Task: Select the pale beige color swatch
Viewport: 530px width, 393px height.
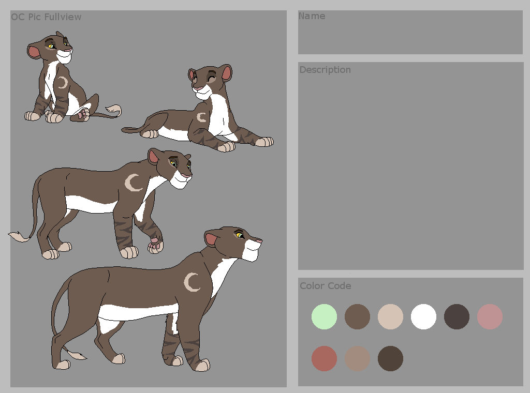Action: coord(390,316)
